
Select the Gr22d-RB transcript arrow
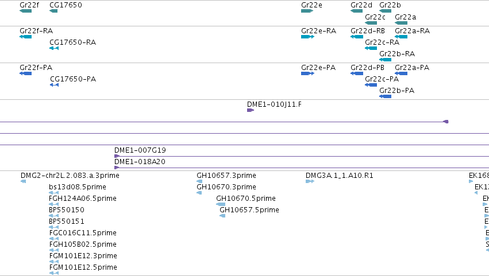tap(357, 37)
